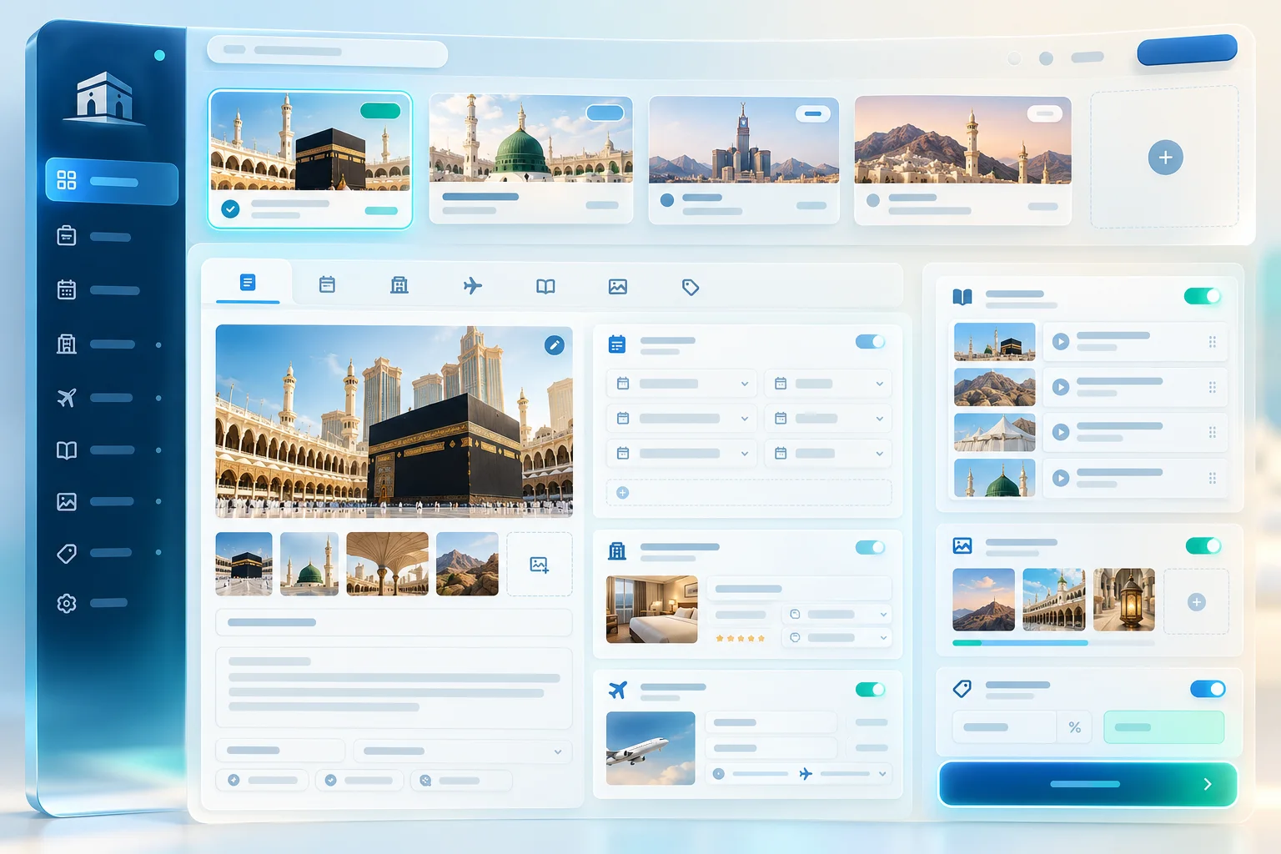Click the add-image icon beside photo thumbnails
This screenshot has width=1281, height=854.
(x=540, y=565)
